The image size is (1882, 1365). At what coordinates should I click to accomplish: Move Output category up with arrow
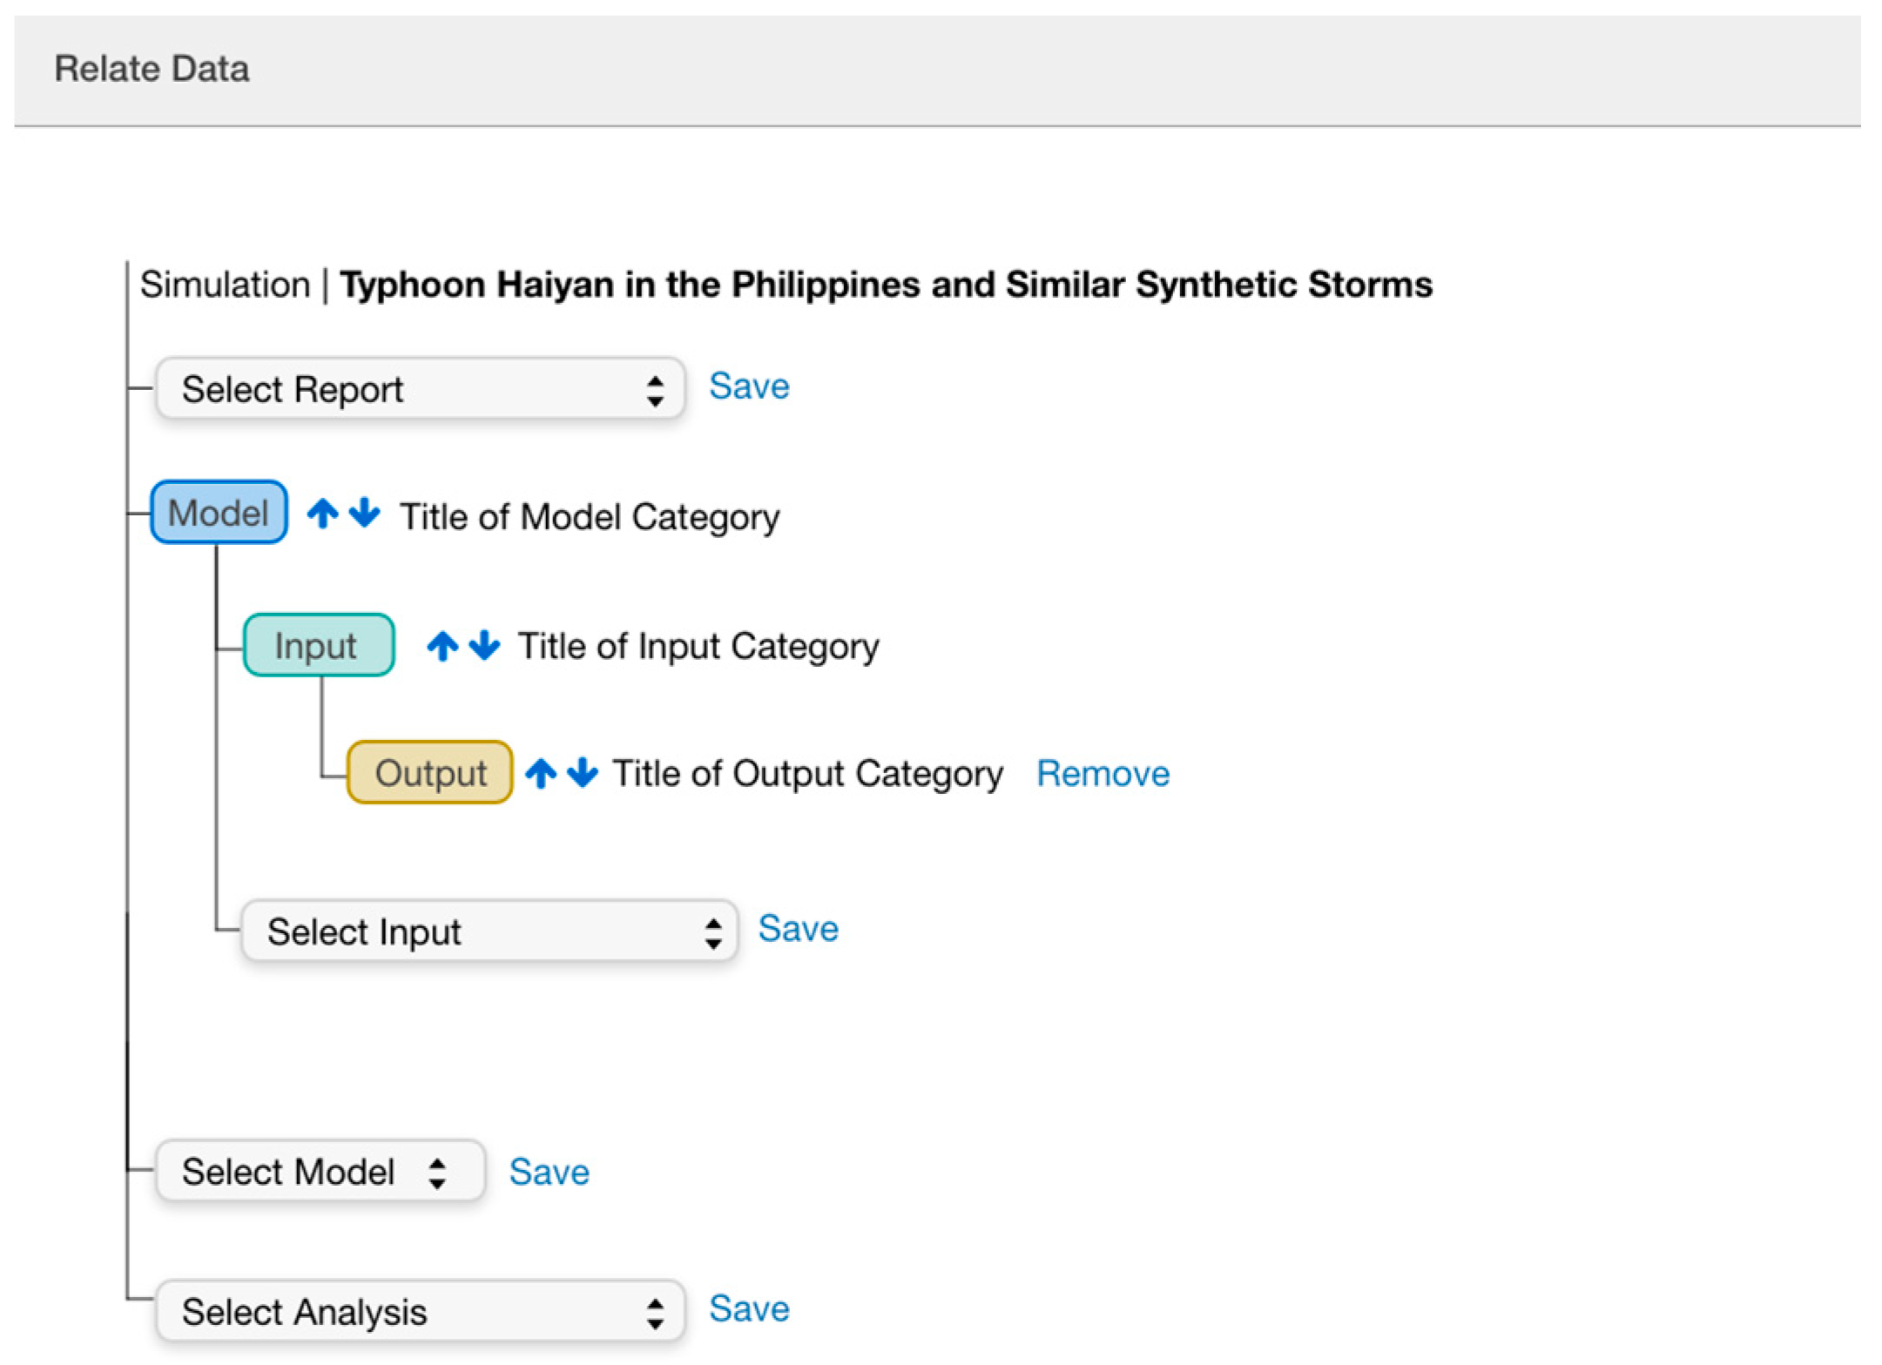(541, 773)
